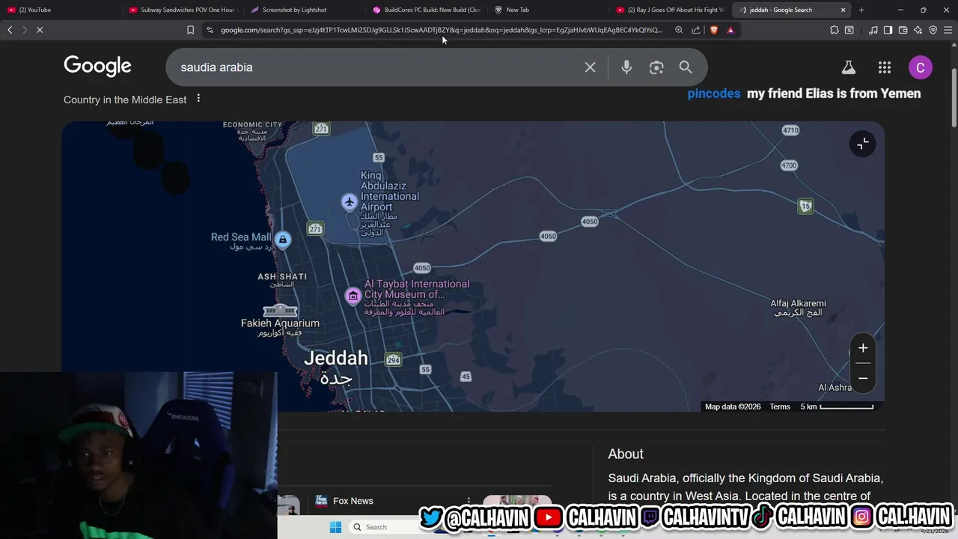Start voice search with the microphone

click(626, 67)
